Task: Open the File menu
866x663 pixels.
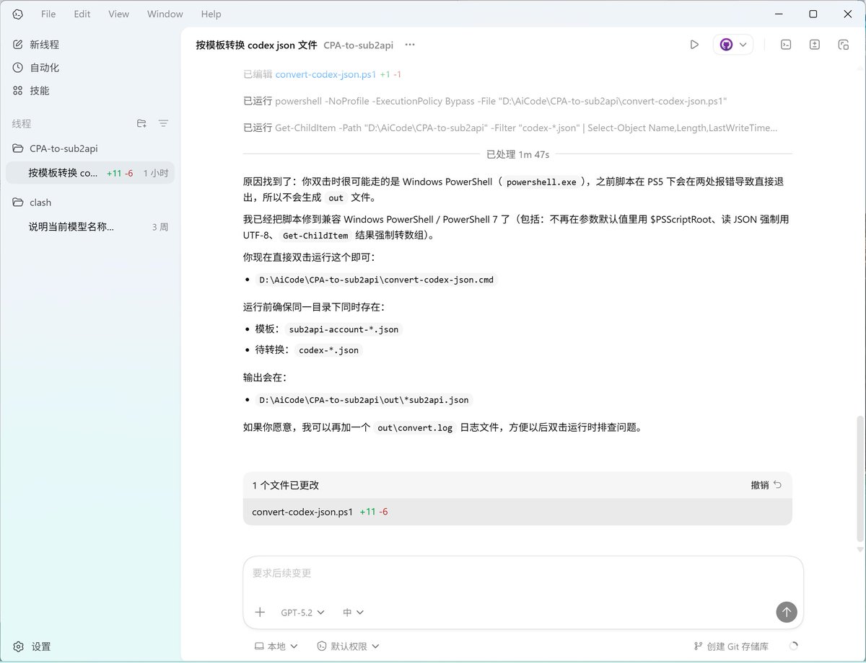Action: click(48, 14)
